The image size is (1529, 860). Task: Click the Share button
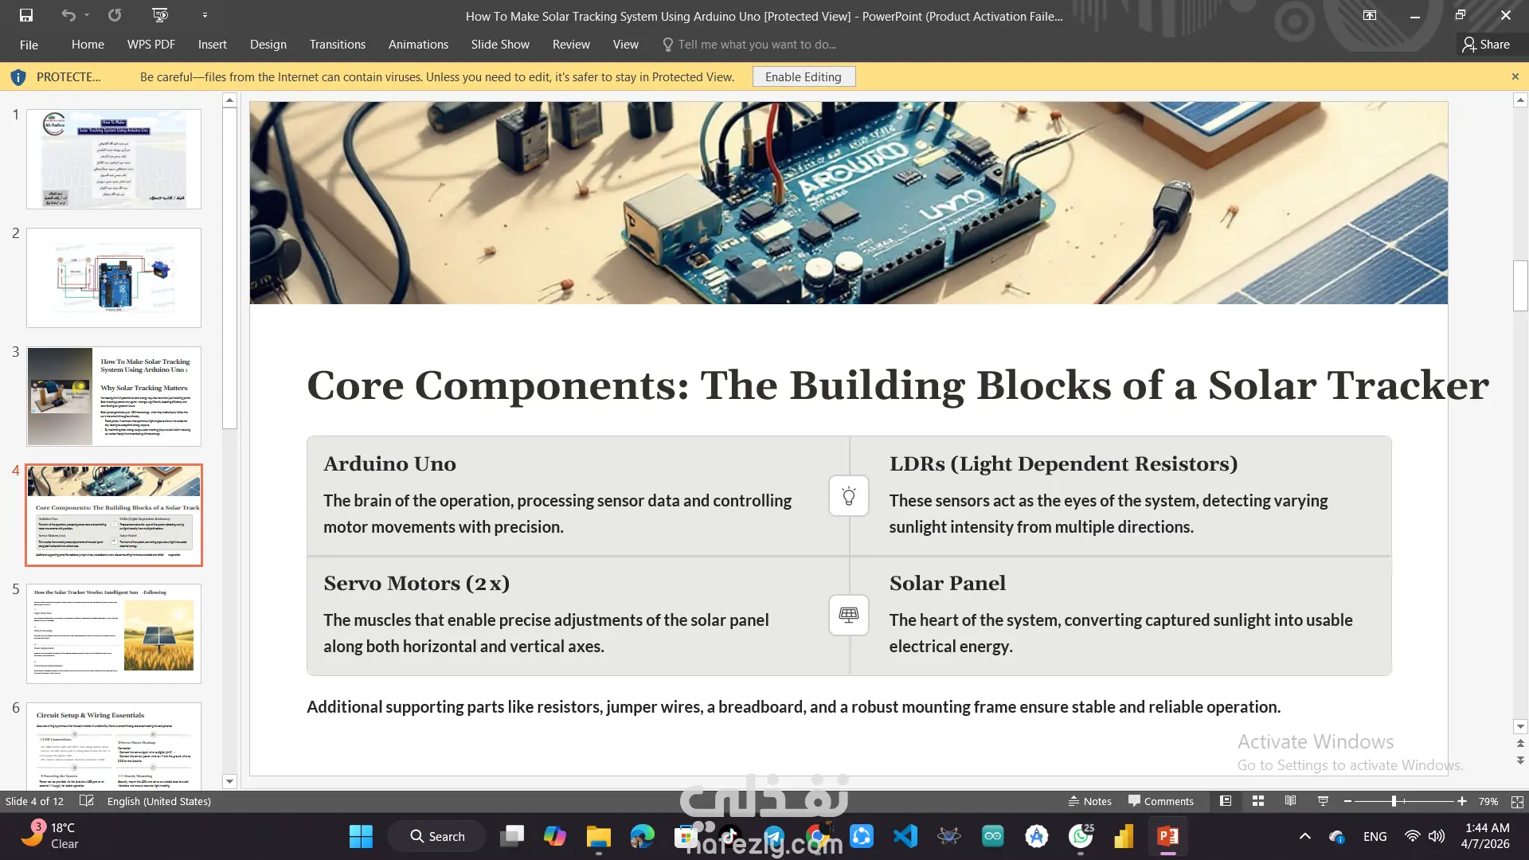click(x=1485, y=45)
